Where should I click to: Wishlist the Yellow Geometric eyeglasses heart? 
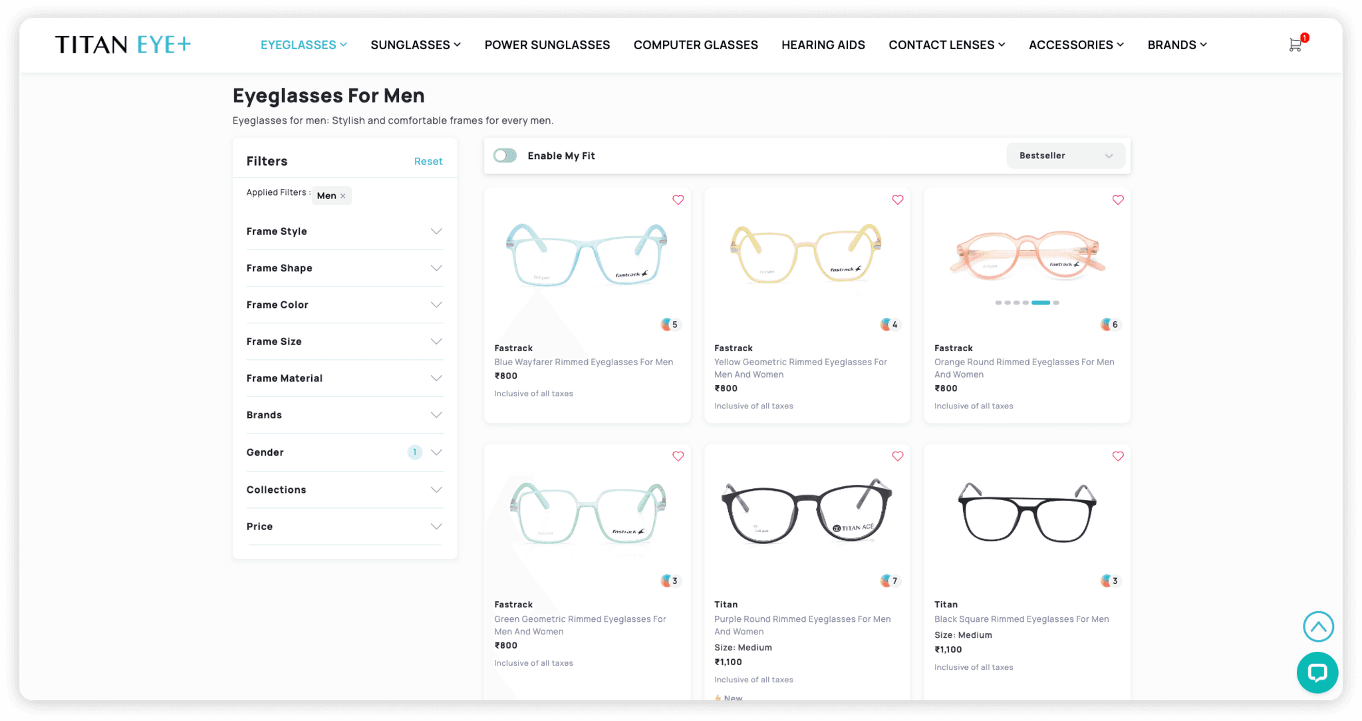[897, 200]
